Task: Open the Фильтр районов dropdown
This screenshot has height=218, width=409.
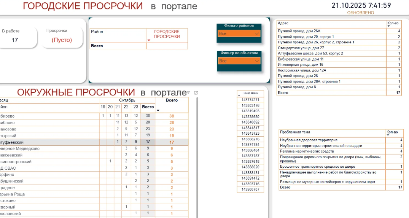Action: [x=239, y=33]
